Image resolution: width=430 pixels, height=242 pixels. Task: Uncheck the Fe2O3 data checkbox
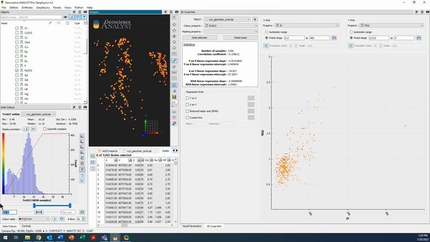click(17, 71)
